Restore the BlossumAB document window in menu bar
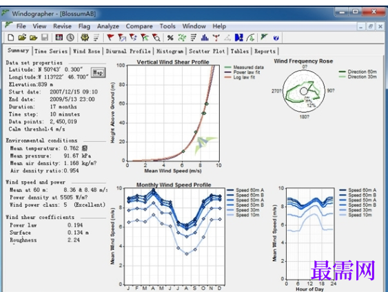The height and width of the screenshot is (292, 388). (371, 26)
